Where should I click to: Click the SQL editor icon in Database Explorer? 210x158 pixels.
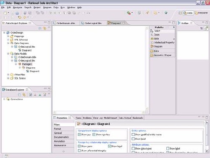click(45, 95)
